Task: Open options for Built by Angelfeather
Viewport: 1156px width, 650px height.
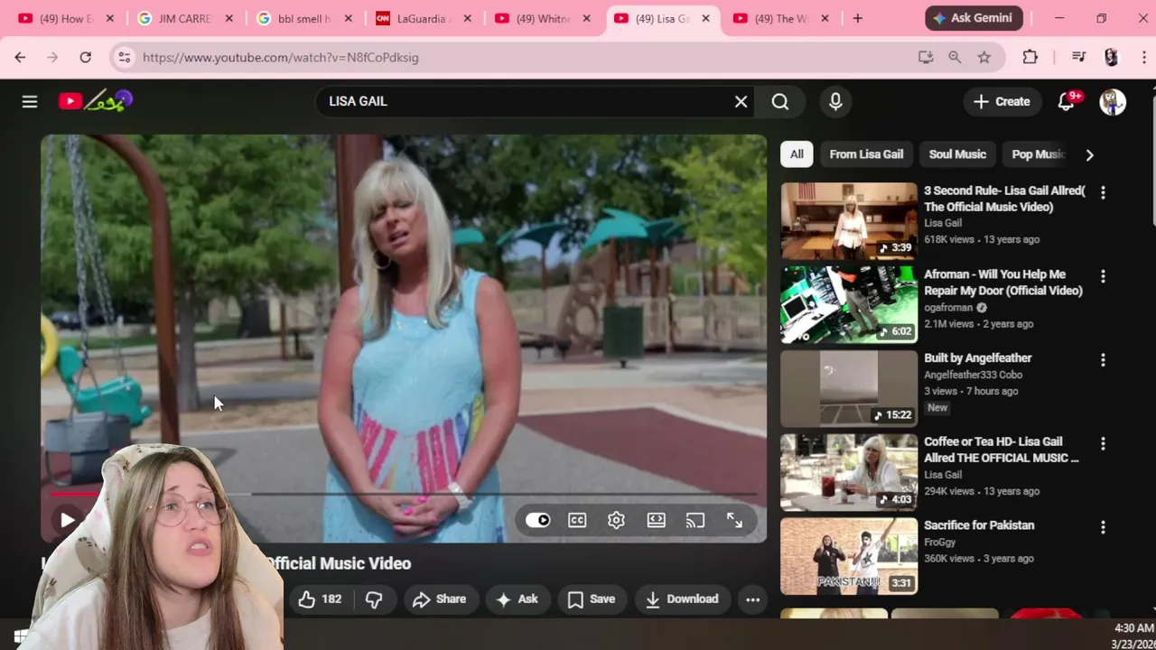Action: (1103, 360)
